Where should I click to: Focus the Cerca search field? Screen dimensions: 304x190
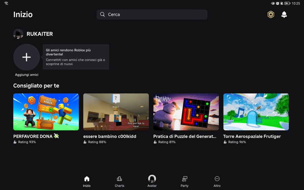152,15
